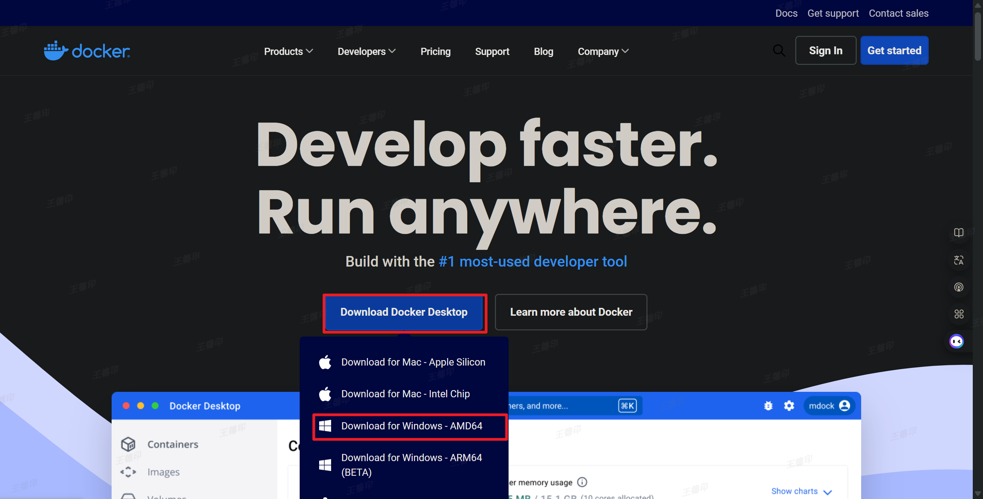Click the Sign In button
Screen dimensions: 983x499
pos(825,51)
